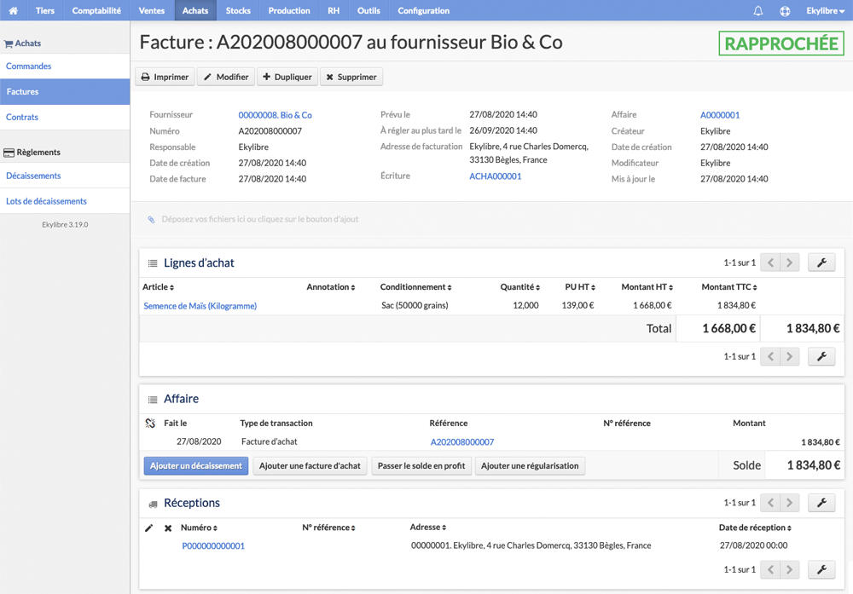Click the file drop zone area
Screen dimensions: 853x594
point(491,219)
